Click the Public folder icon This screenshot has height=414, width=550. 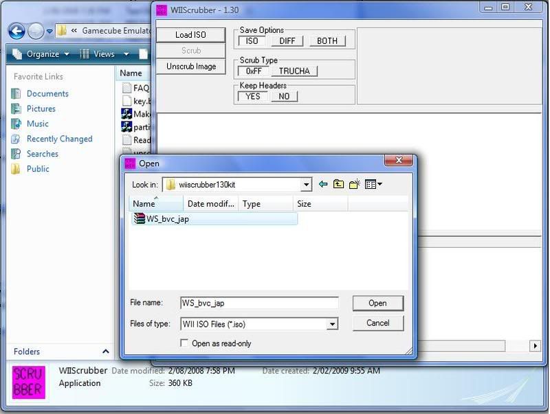(x=16, y=169)
